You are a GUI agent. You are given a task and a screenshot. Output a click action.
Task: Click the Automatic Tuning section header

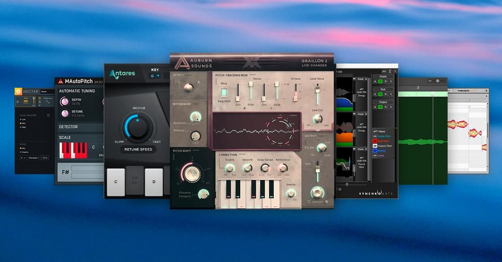coord(77,91)
